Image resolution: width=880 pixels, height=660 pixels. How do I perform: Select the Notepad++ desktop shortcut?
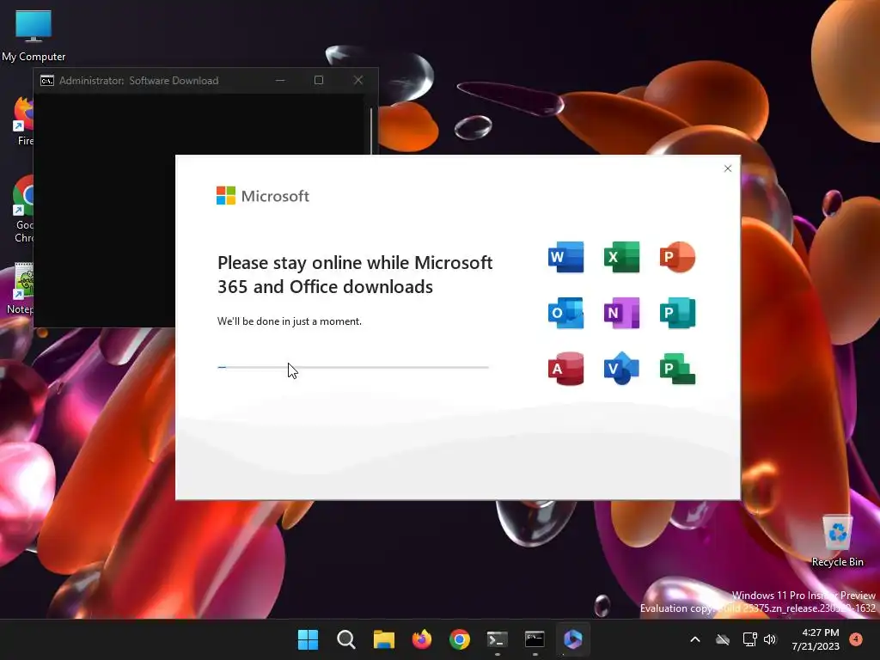pyautogui.click(x=21, y=289)
